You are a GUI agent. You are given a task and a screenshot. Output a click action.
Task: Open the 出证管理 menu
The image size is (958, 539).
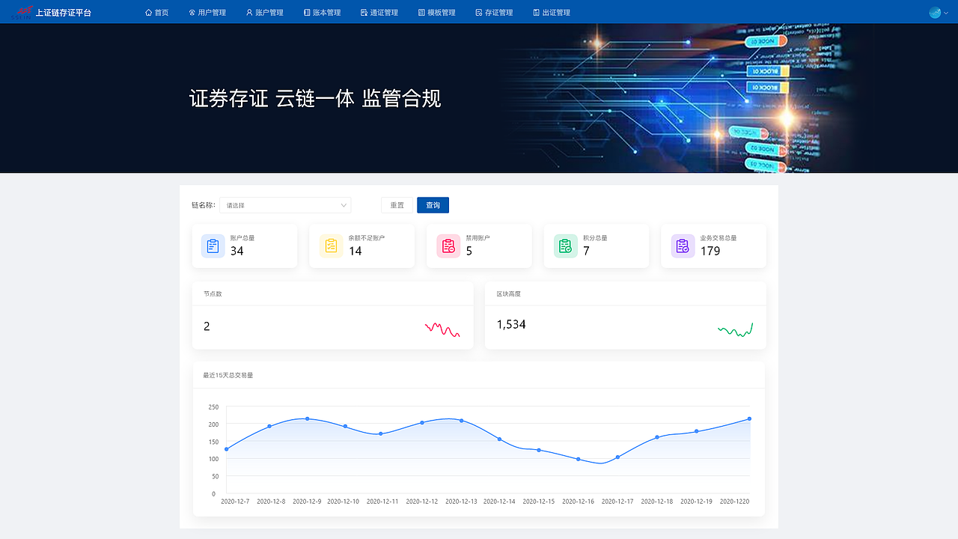pyautogui.click(x=552, y=13)
